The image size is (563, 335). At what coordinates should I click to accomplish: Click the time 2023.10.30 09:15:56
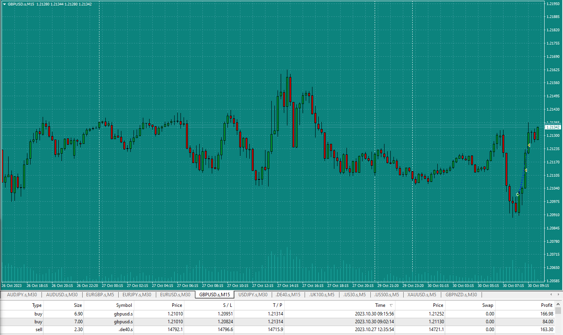tap(375, 314)
